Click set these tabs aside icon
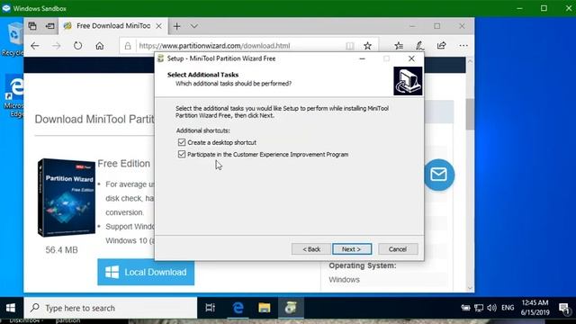The height and width of the screenshot is (324, 576). point(49,26)
